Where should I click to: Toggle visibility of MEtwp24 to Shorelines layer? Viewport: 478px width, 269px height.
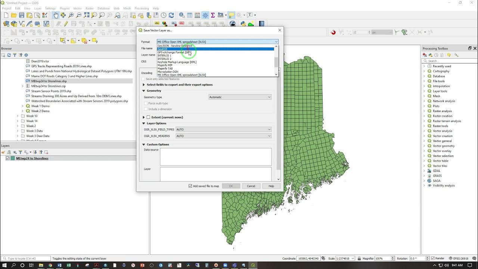coord(7,158)
